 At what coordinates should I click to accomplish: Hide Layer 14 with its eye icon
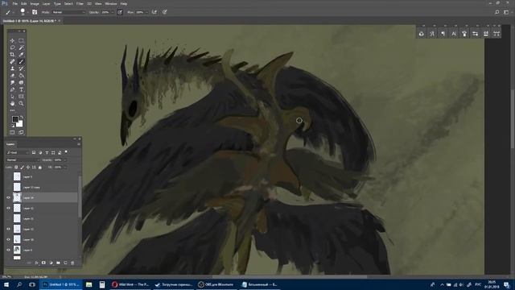coord(9,197)
